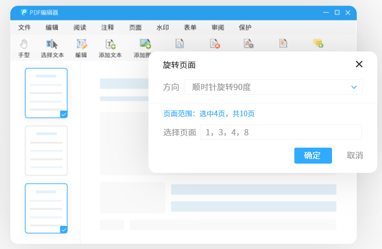Click the PDF编辑器 app logo icon
This screenshot has height=249, width=382.
tap(24, 12)
